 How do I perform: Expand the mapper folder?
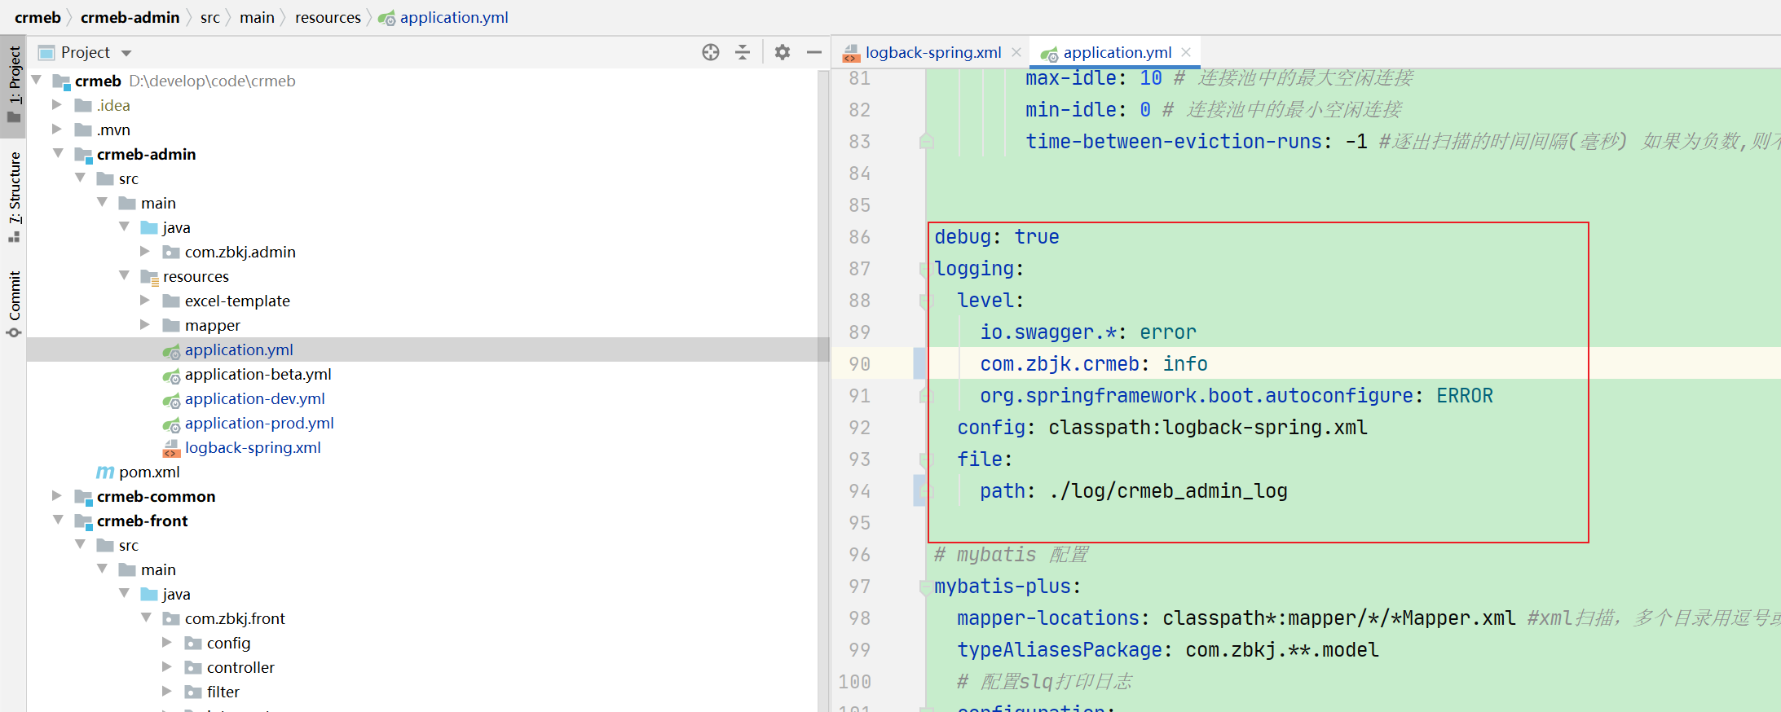pyautogui.click(x=145, y=324)
